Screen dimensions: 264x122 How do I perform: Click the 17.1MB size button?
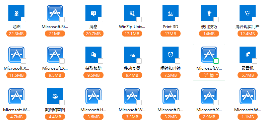[132, 34]
